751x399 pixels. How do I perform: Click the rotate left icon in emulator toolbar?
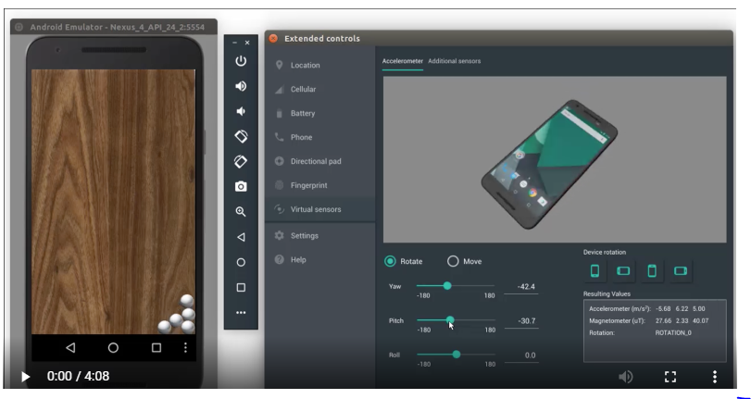click(x=241, y=136)
